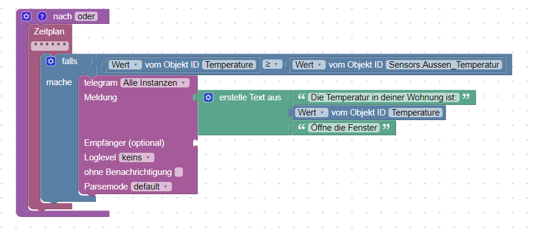Image resolution: width=534 pixels, height=228 pixels.
Task: Click the 'Parsemode' label
Action: [106, 187]
